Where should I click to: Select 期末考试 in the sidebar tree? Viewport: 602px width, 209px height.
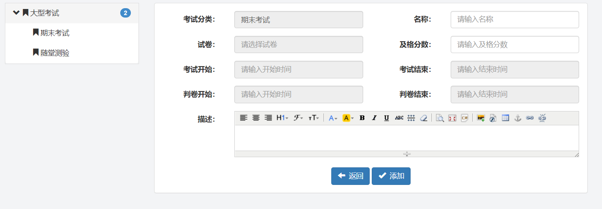(x=55, y=33)
